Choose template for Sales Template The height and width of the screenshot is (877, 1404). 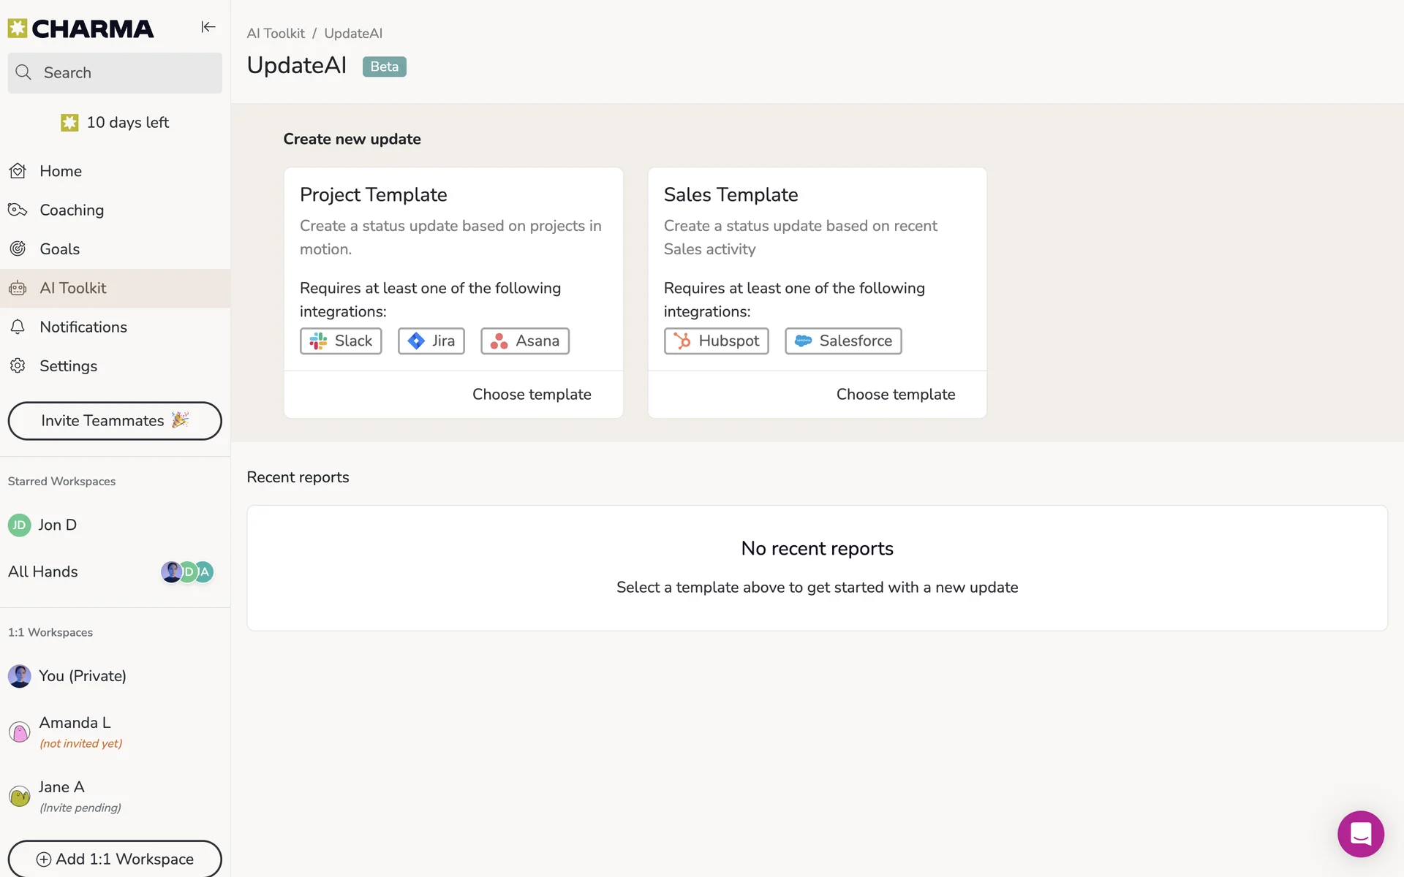(895, 394)
